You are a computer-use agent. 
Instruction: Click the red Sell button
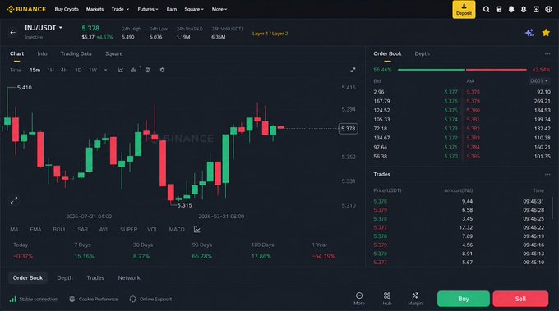(x=520, y=299)
